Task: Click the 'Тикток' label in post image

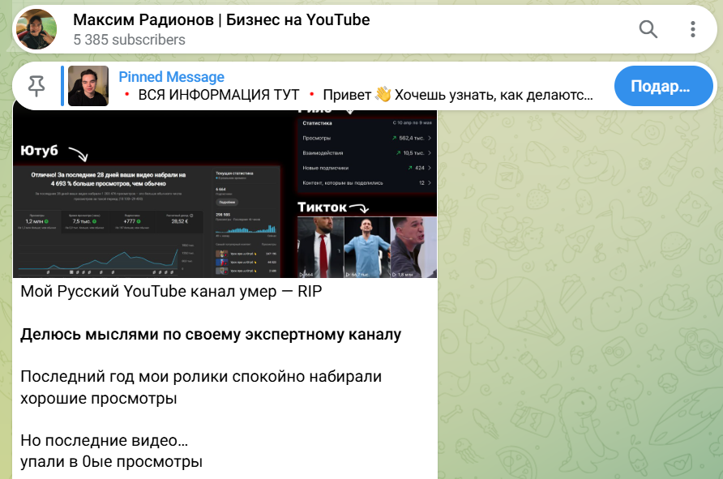Action: point(322,207)
